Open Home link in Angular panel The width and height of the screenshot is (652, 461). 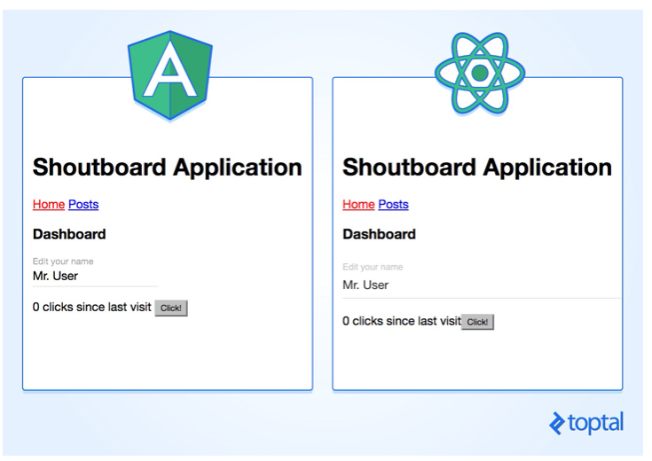point(49,205)
